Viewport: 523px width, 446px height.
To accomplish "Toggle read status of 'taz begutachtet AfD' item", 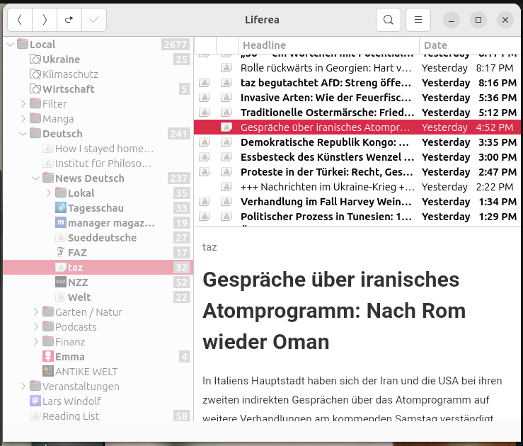I will 205,82.
